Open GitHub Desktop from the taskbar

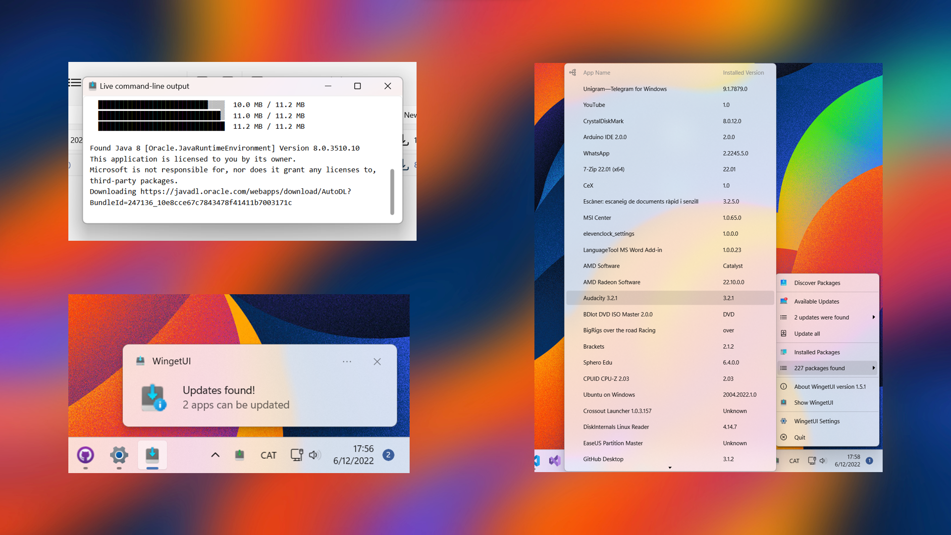(x=85, y=455)
